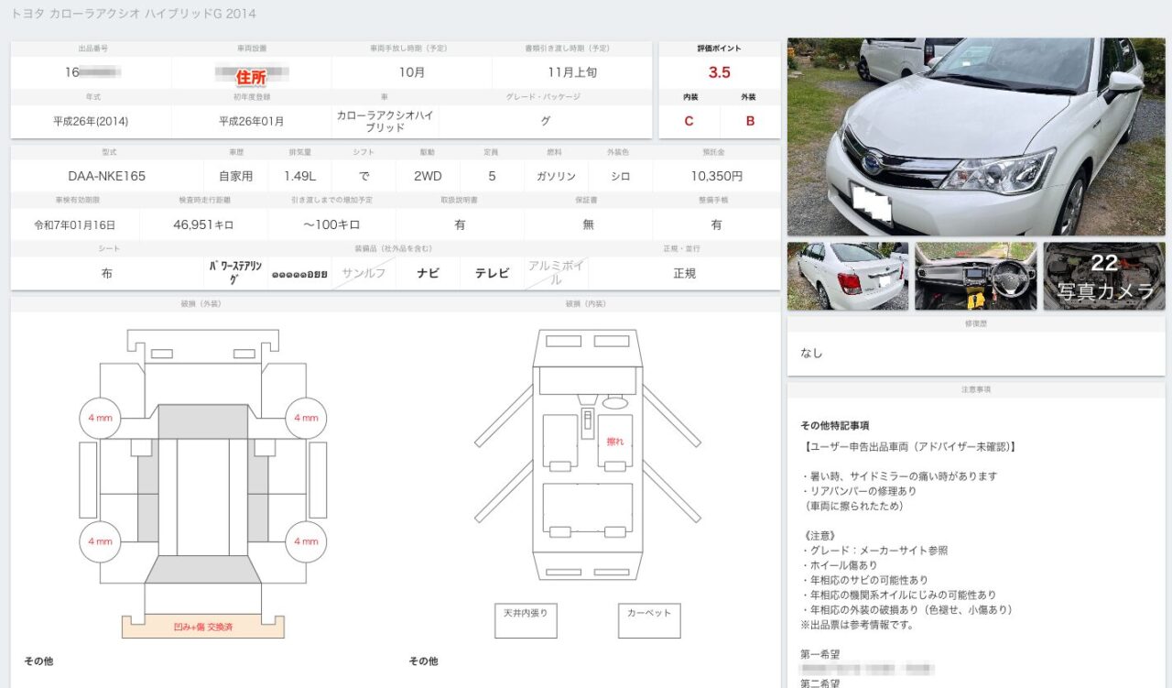Click the exterior grade B

click(x=750, y=121)
